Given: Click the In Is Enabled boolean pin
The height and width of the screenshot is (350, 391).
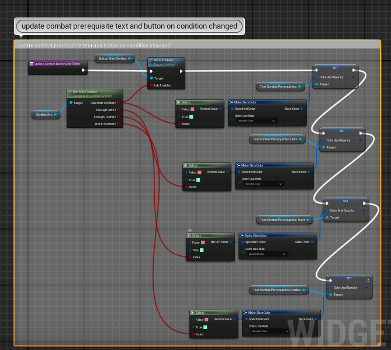Looking at the screenshot, I should tap(151, 85).
